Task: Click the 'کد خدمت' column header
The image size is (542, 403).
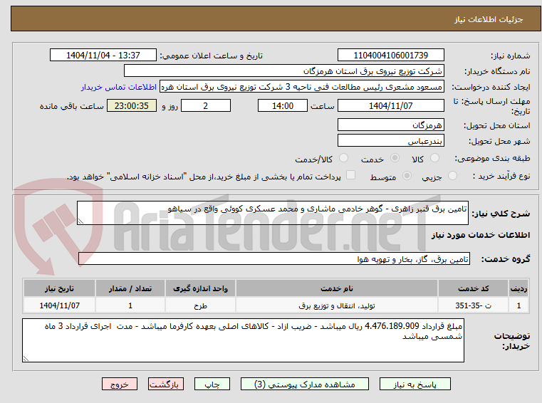Action: [x=473, y=288]
